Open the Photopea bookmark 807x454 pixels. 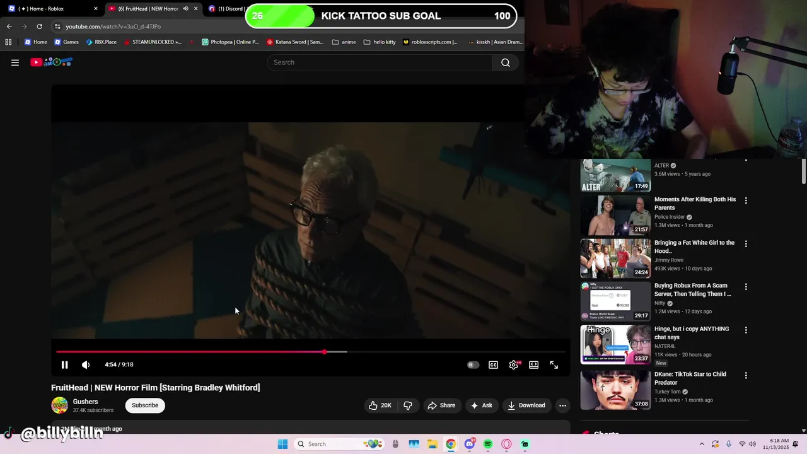click(230, 42)
